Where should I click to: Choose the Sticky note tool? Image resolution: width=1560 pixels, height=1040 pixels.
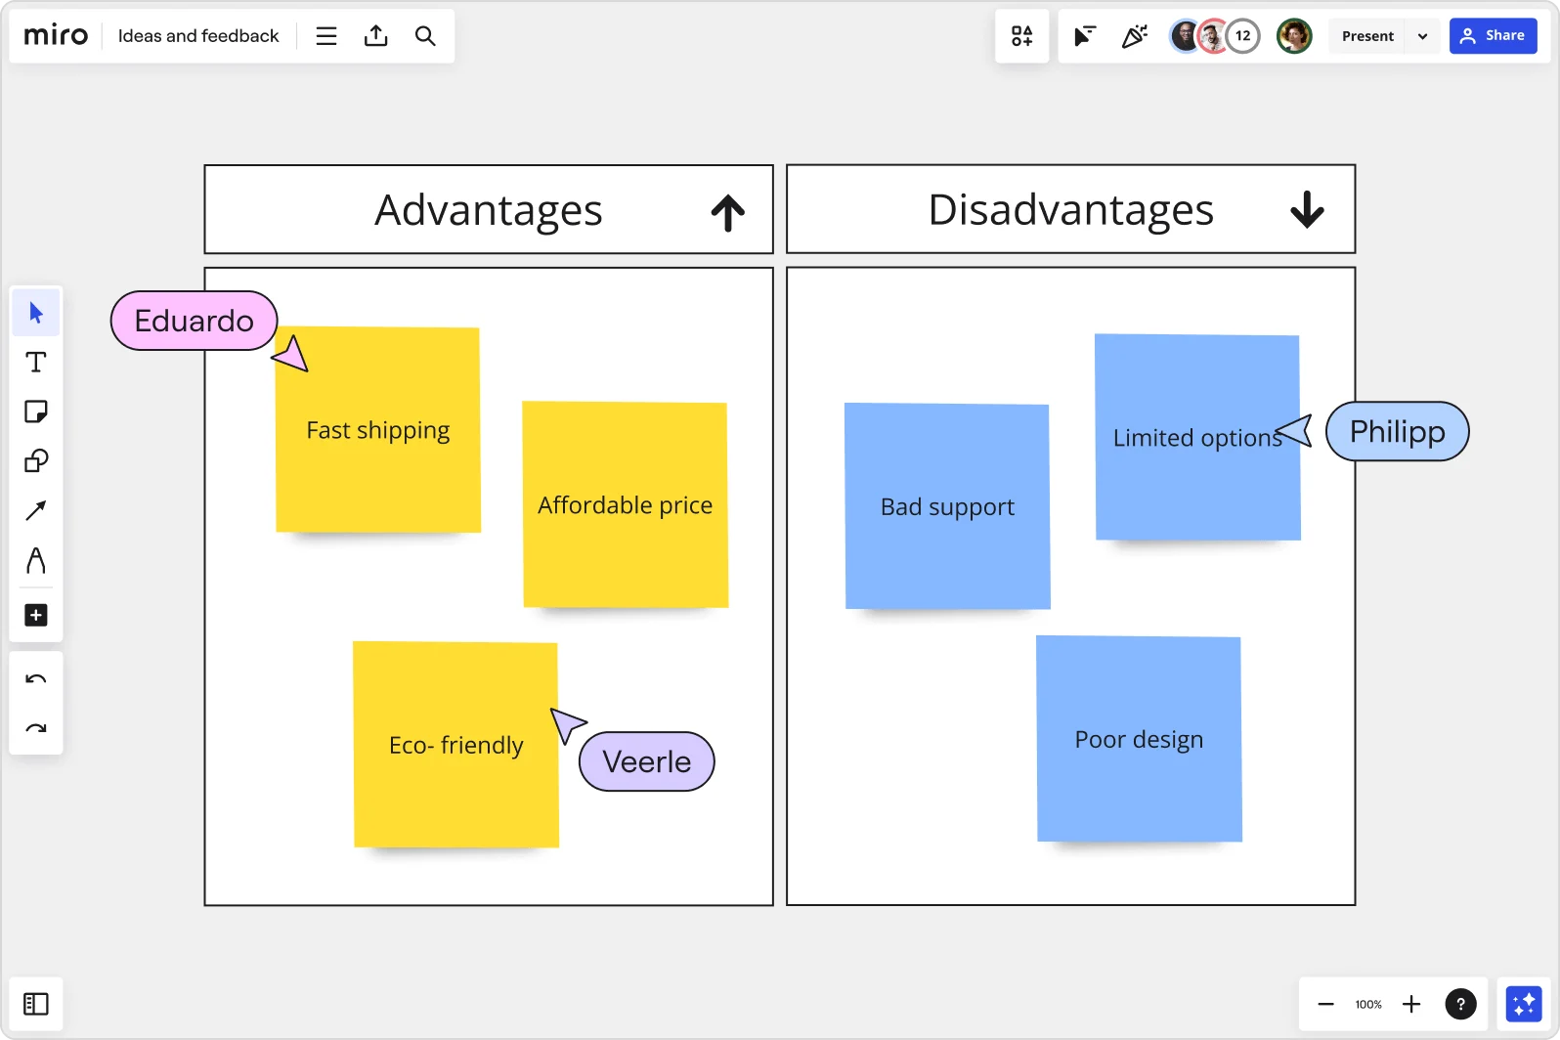click(36, 412)
